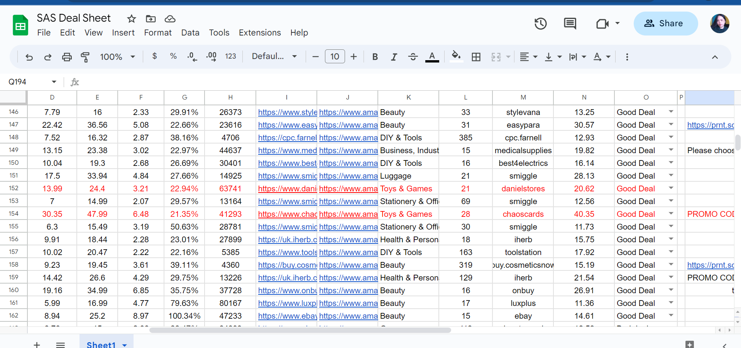Format as currency with dollar icon
The height and width of the screenshot is (348, 741).
point(154,56)
